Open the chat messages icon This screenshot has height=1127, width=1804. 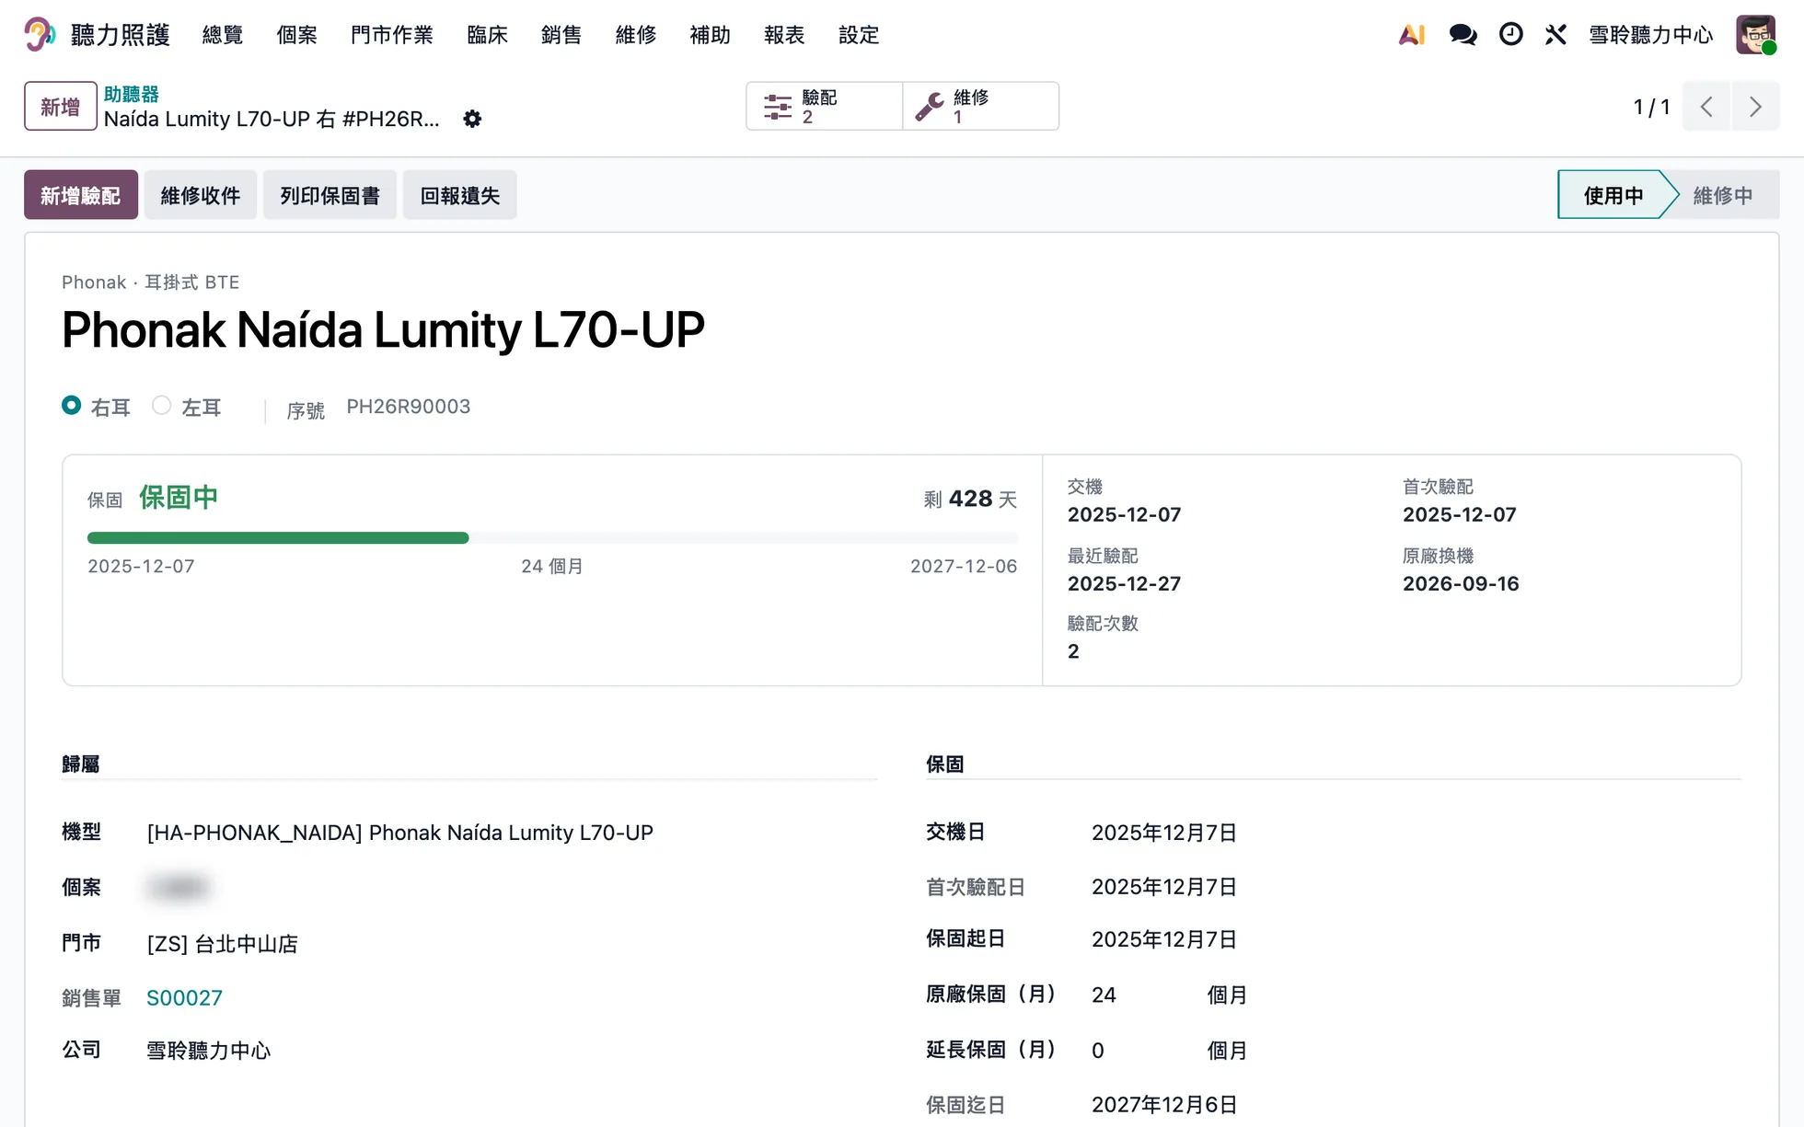click(x=1463, y=35)
